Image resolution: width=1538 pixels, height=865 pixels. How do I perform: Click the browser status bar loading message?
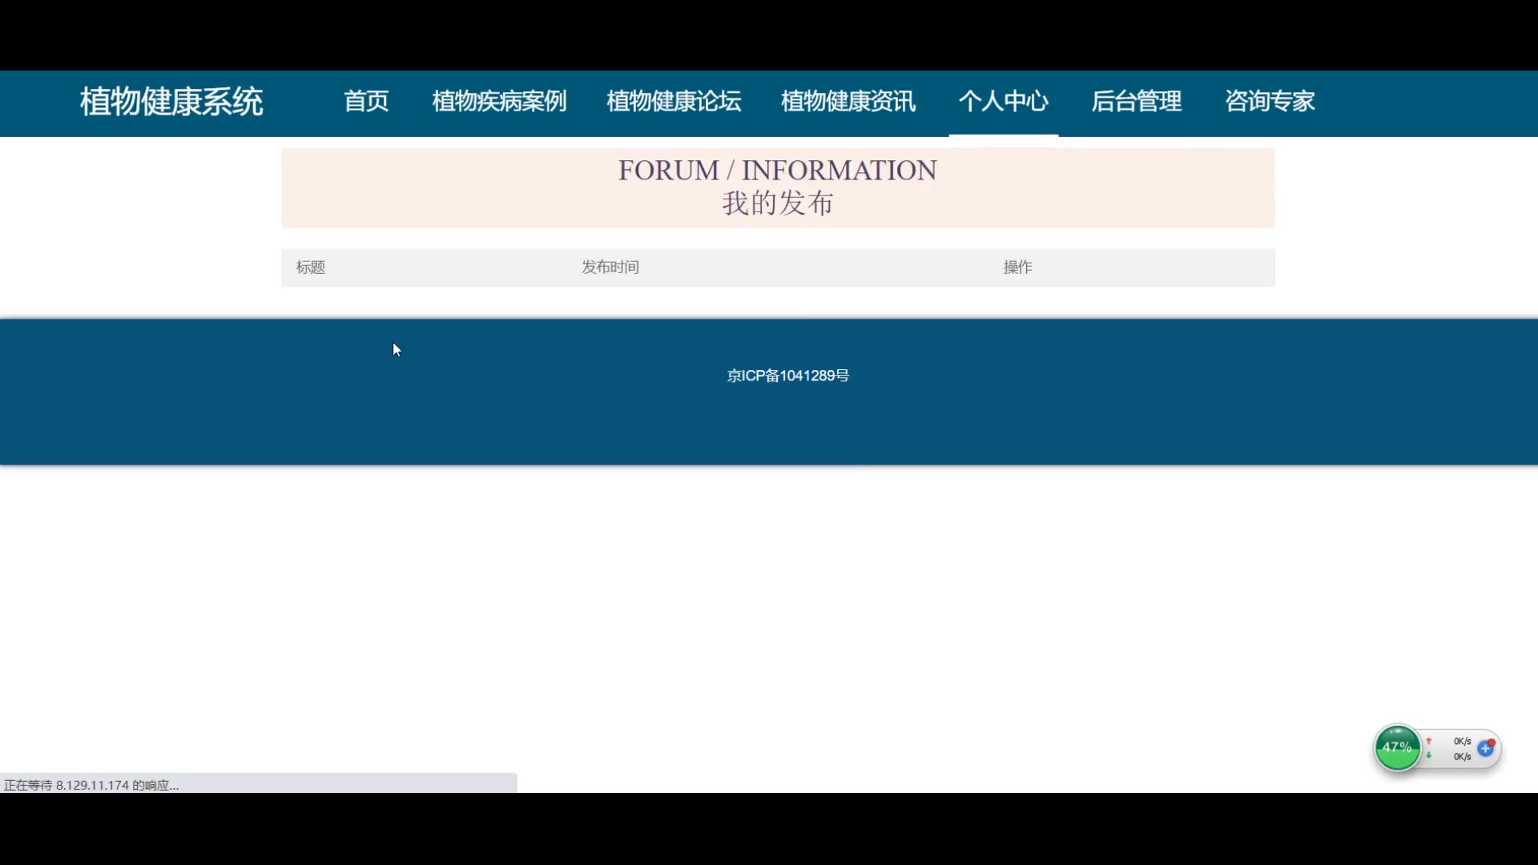pos(91,785)
